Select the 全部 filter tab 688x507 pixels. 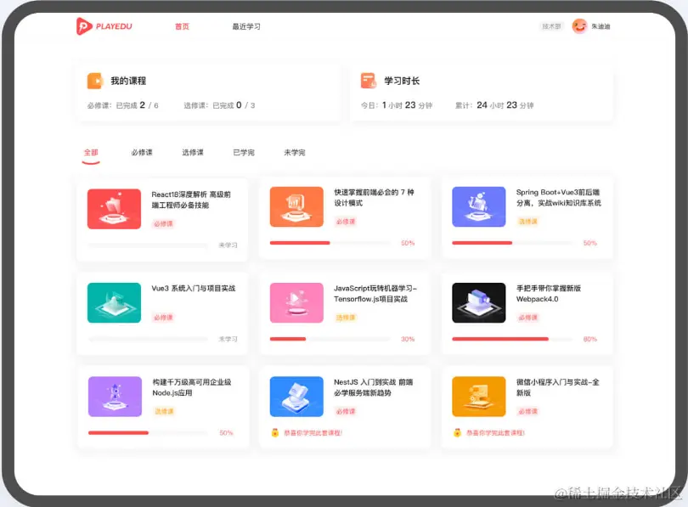pos(91,153)
